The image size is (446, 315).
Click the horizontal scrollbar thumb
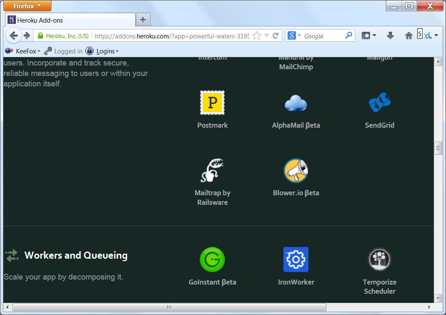pos(170,307)
